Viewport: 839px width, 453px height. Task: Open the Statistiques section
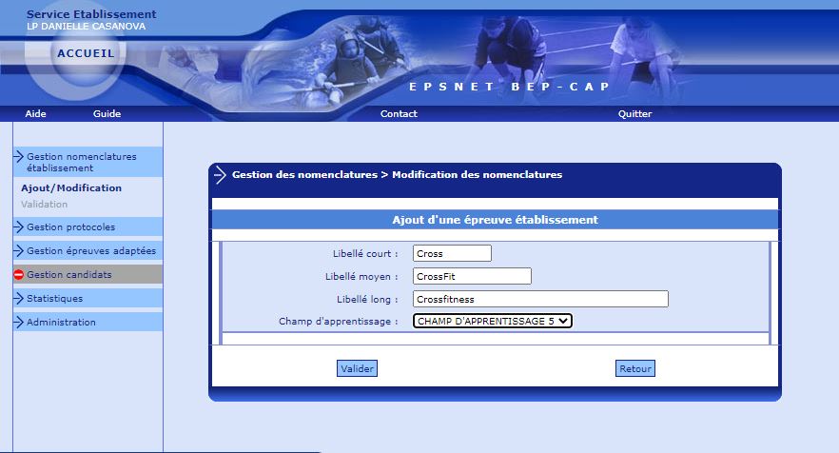[x=88, y=298]
